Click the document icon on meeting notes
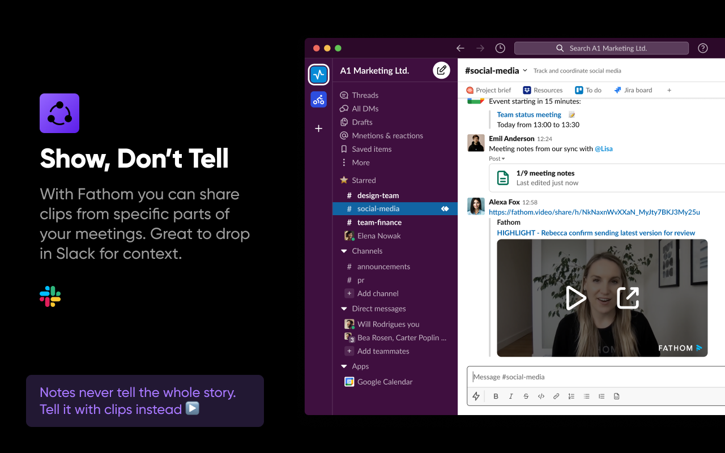 tap(503, 178)
